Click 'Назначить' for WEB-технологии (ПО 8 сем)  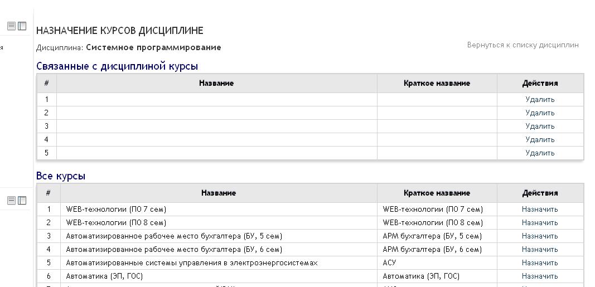tap(540, 222)
